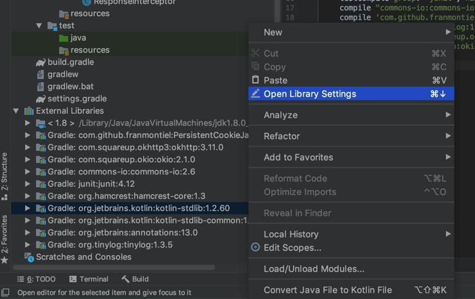Screen dimensions: 475x299
Task: Click the Scratches and Consoles icon
Action: 29,257
